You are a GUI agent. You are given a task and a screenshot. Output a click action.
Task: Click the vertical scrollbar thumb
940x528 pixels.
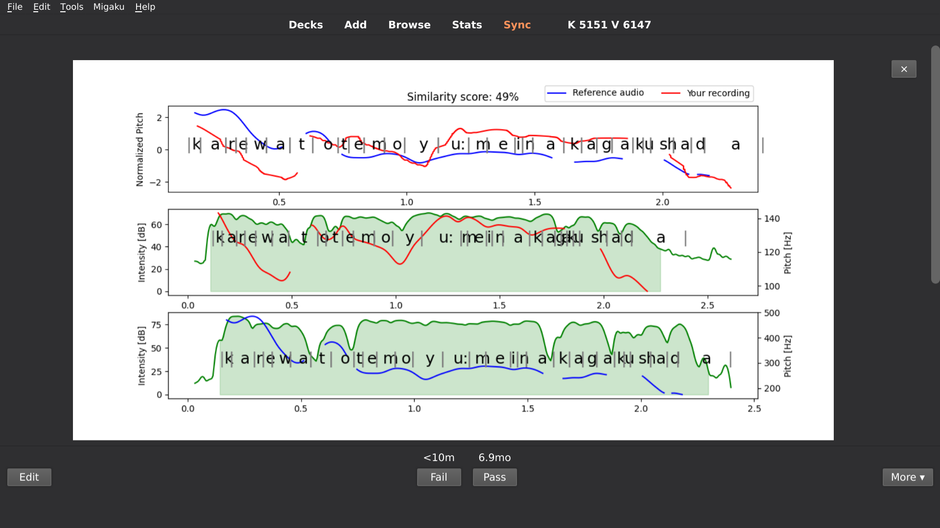pyautogui.click(x=935, y=164)
